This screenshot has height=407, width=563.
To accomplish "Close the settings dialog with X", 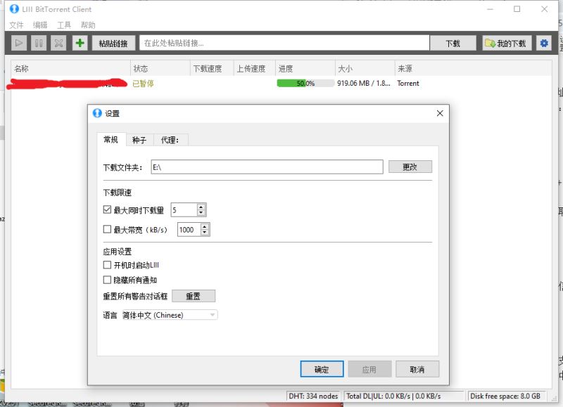I will [440, 113].
